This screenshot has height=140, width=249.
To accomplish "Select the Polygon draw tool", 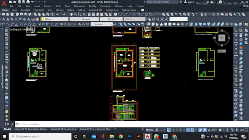I will click(134, 14).
